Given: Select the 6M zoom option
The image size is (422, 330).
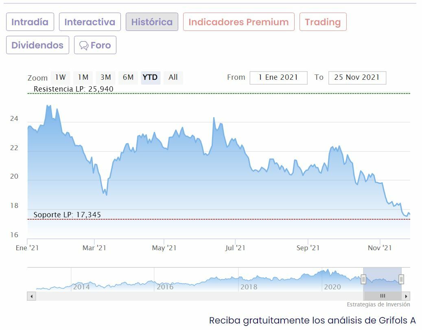Looking at the screenshot, I should [x=128, y=77].
